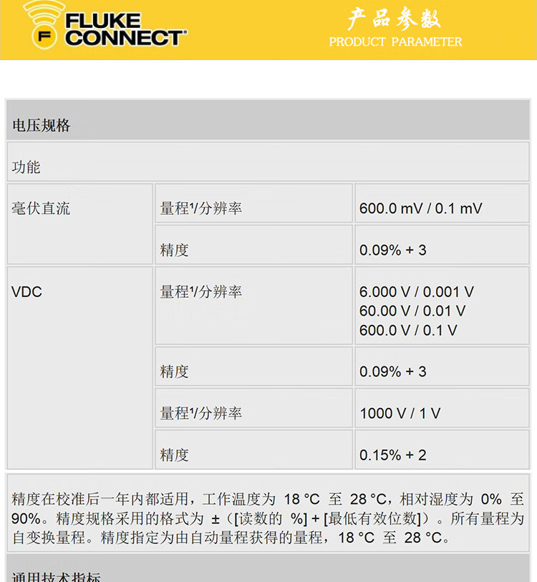This screenshot has height=582, width=537.
Task: Click the 600.0 mV / 0.1 mV value
Action: [x=421, y=208]
